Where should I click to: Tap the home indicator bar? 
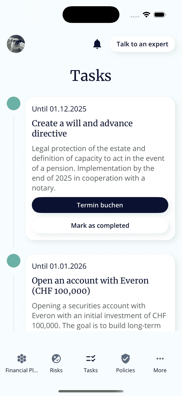(91, 390)
